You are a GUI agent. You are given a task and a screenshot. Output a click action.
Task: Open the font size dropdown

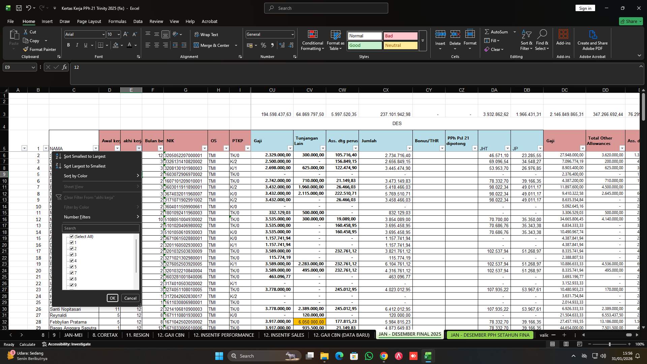pyautogui.click(x=119, y=34)
